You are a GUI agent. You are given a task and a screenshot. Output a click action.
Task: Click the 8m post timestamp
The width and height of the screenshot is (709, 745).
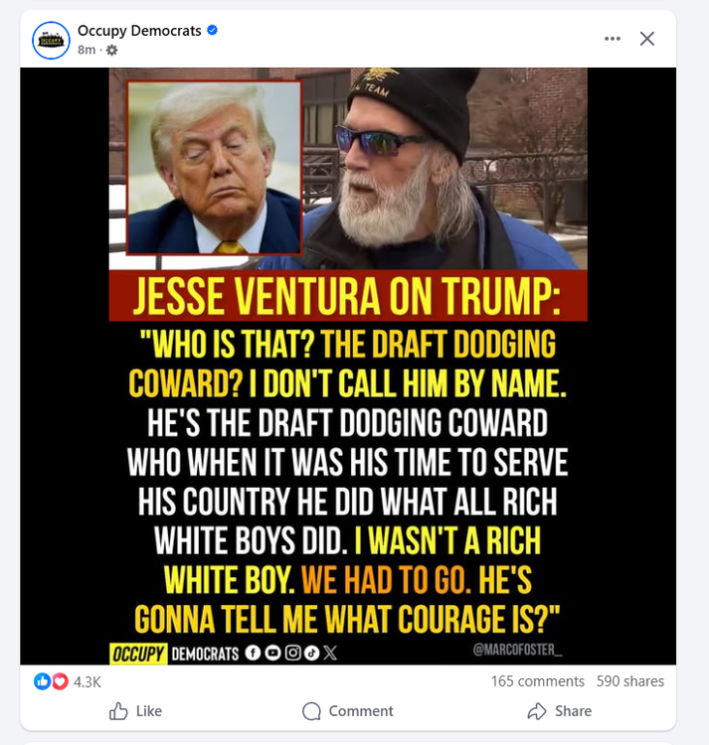pyautogui.click(x=87, y=50)
